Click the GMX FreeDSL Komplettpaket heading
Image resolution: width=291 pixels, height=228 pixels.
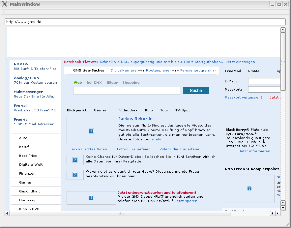[x=252, y=169]
